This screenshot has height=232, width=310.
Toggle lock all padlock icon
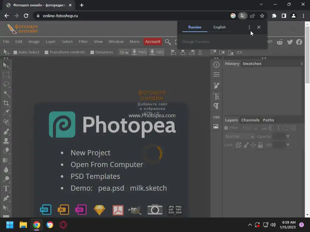pyautogui.click(x=260, y=145)
